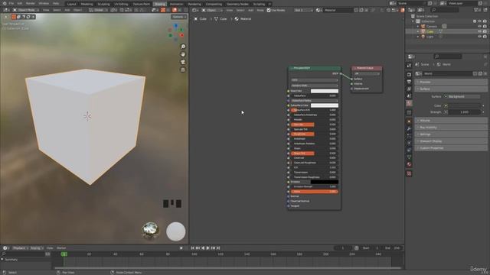Disable Light in renders
The width and height of the screenshot is (490, 275).
(485, 37)
